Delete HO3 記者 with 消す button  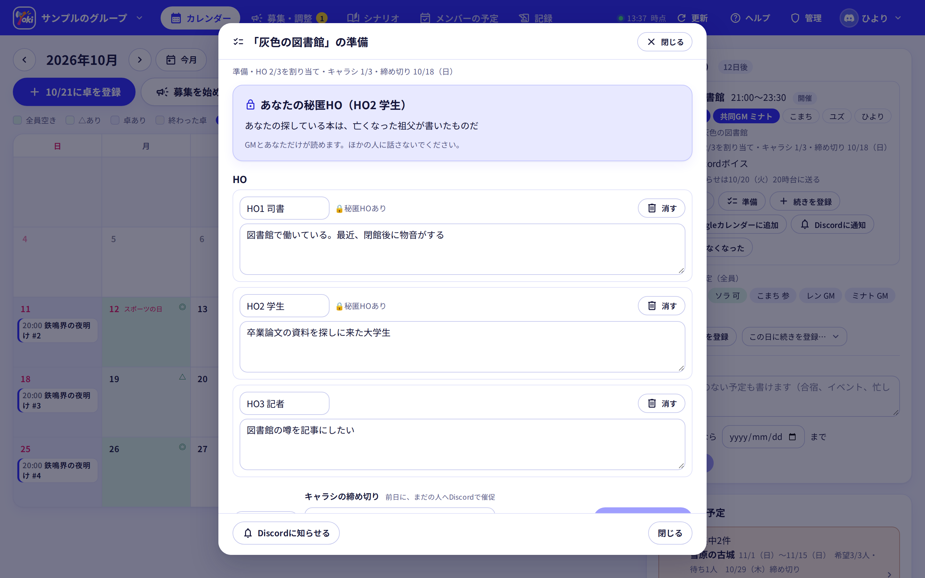(x=661, y=403)
